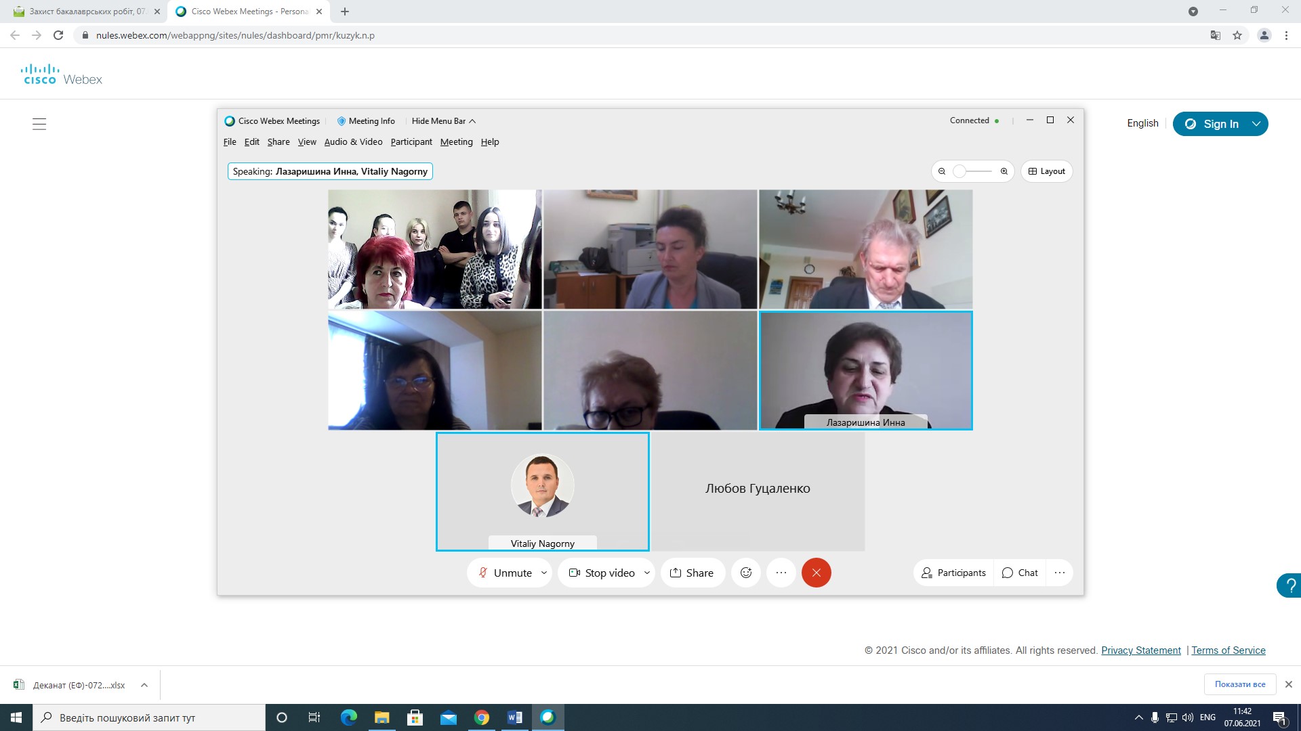Open the reactions smiley icon

click(746, 573)
